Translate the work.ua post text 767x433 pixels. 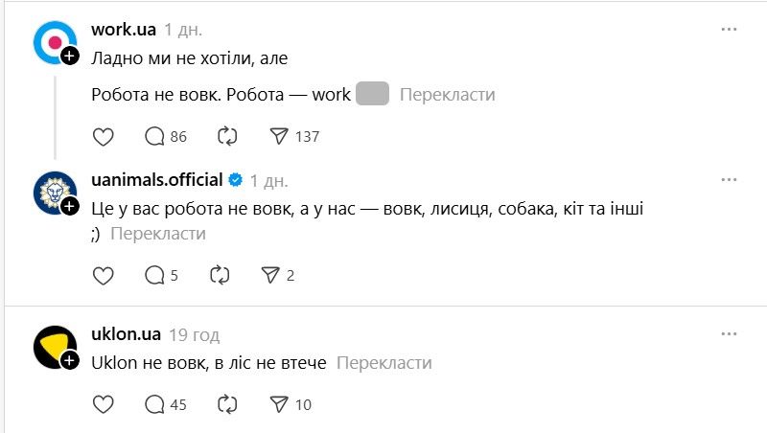[447, 95]
